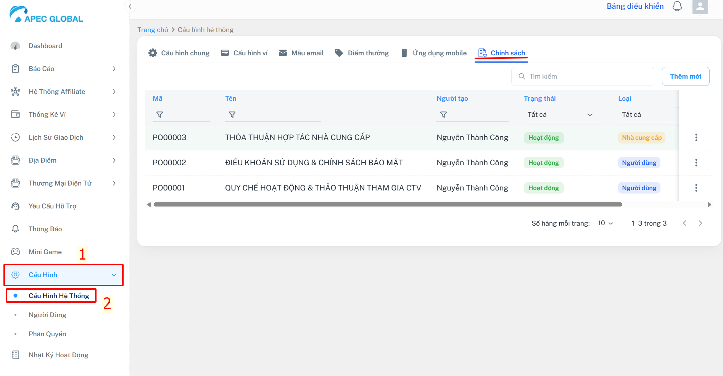Image resolution: width=723 pixels, height=376 pixels.
Task: Sort by the Mã column header
Action: [158, 98]
